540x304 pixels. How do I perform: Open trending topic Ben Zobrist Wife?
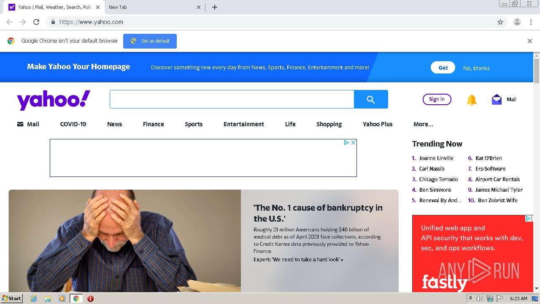click(497, 200)
